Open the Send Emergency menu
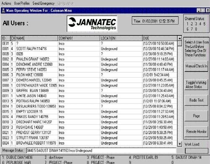210x164 pixels. [x=43, y=3]
